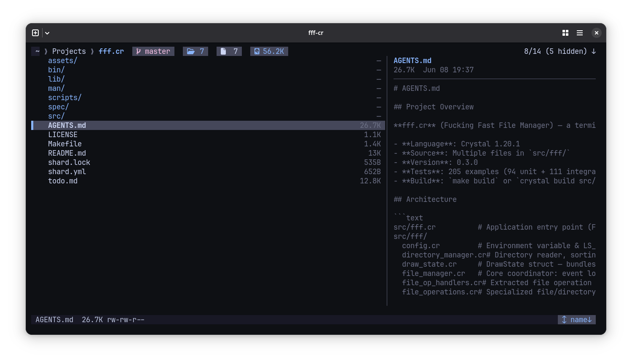
Task: Go to the Projects breadcrumb
Action: 69,51
